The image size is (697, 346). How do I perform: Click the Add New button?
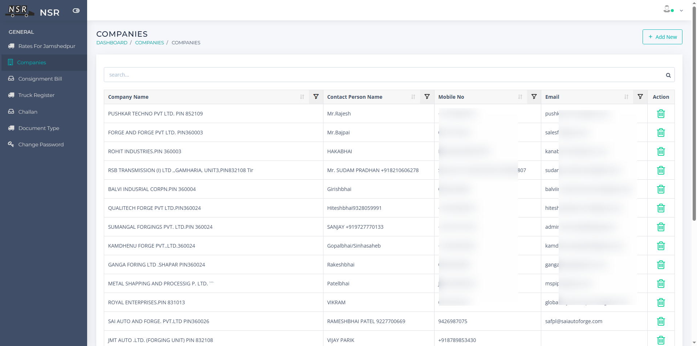click(662, 37)
